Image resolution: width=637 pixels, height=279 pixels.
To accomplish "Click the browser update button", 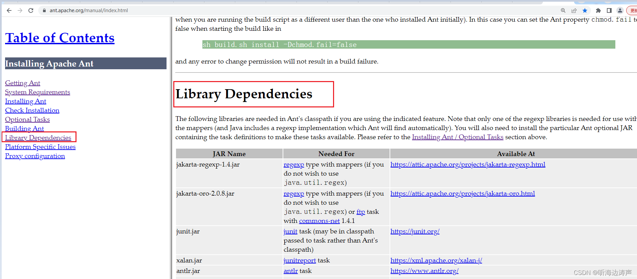I will 632,10.
